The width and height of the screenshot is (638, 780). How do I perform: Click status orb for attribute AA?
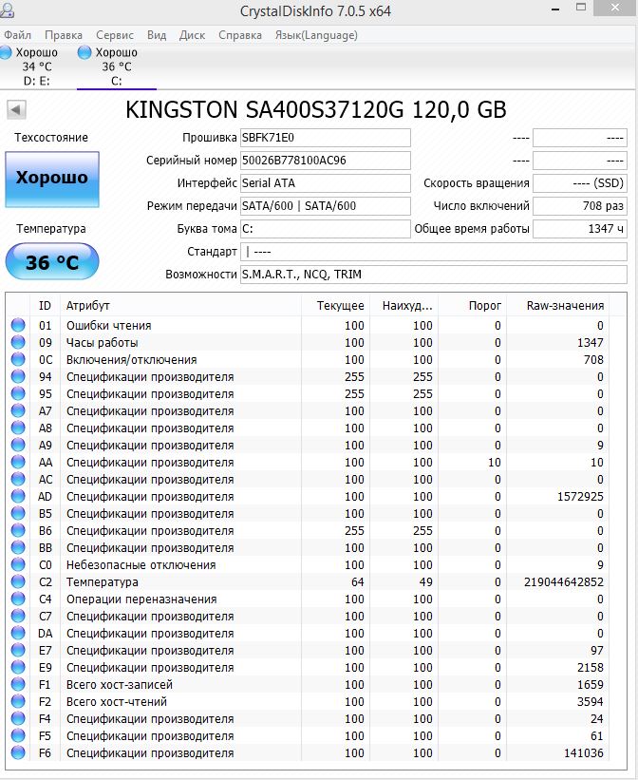pyautogui.click(x=18, y=462)
